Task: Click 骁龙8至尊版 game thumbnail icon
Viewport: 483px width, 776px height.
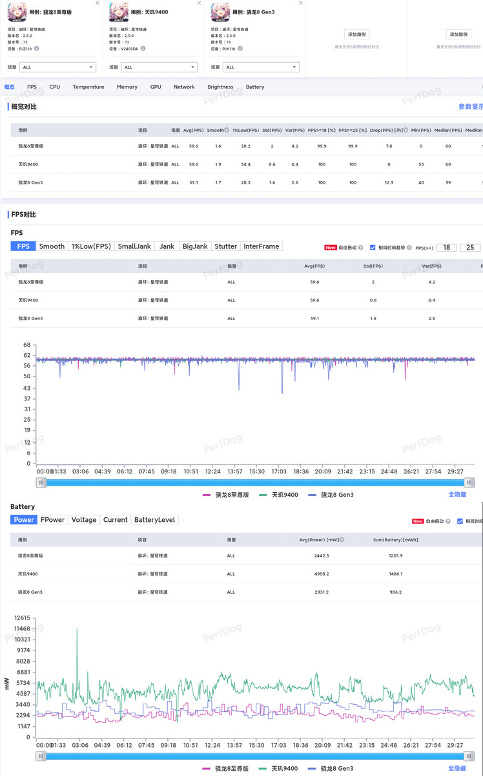Action: click(x=17, y=12)
